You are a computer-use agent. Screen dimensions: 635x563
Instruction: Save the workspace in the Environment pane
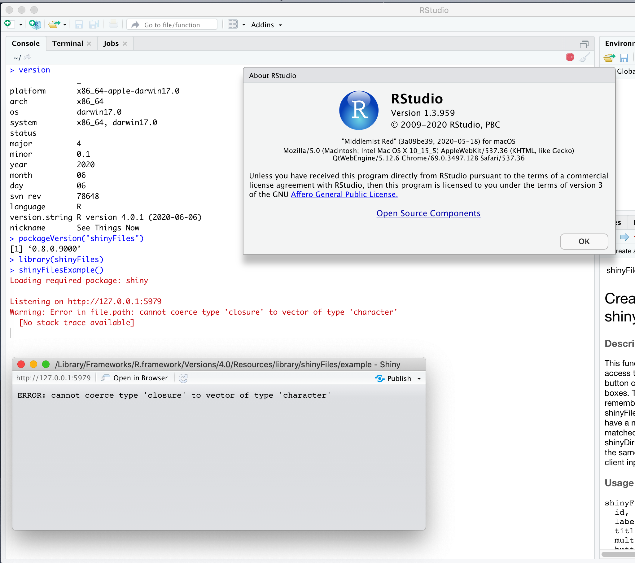pyautogui.click(x=624, y=58)
